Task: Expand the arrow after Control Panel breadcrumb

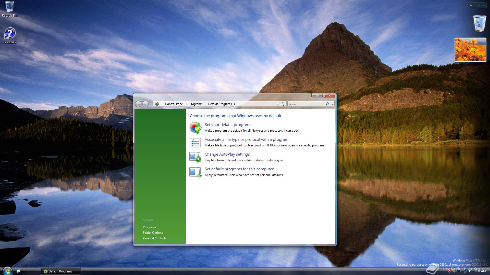Action: click(186, 104)
